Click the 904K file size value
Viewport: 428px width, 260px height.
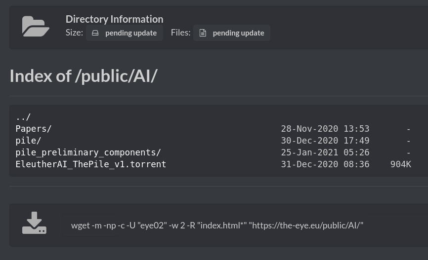coord(400,164)
